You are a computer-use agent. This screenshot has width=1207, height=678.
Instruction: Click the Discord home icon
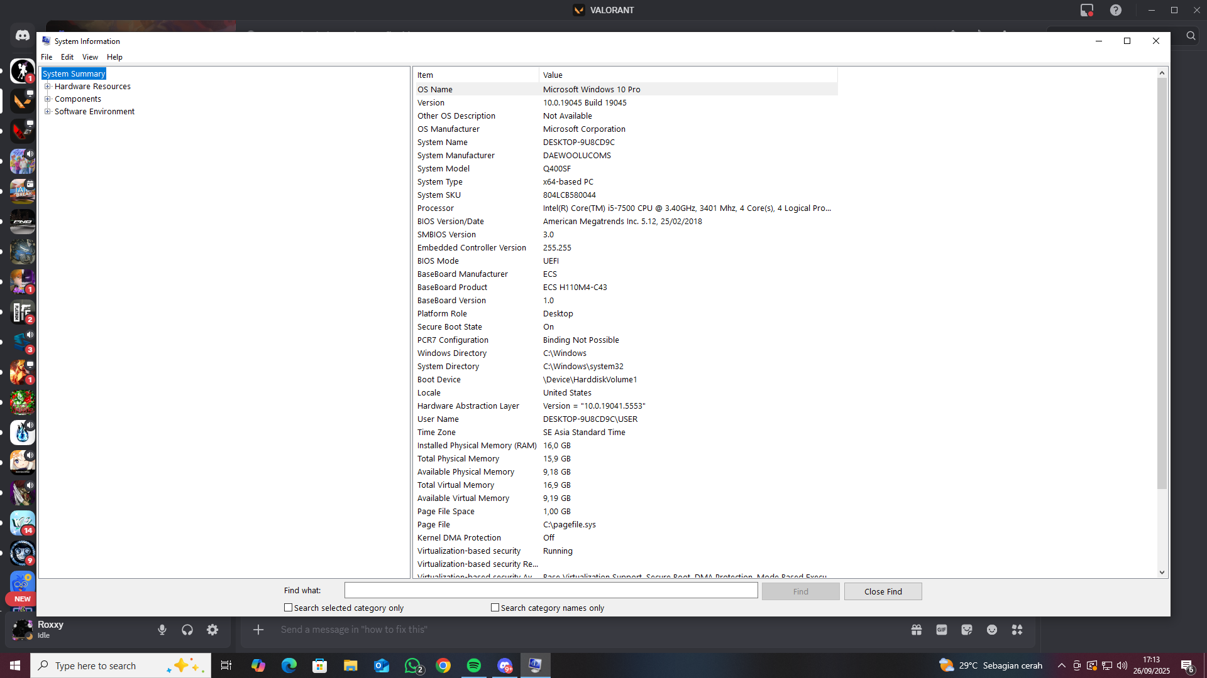pos(23,36)
